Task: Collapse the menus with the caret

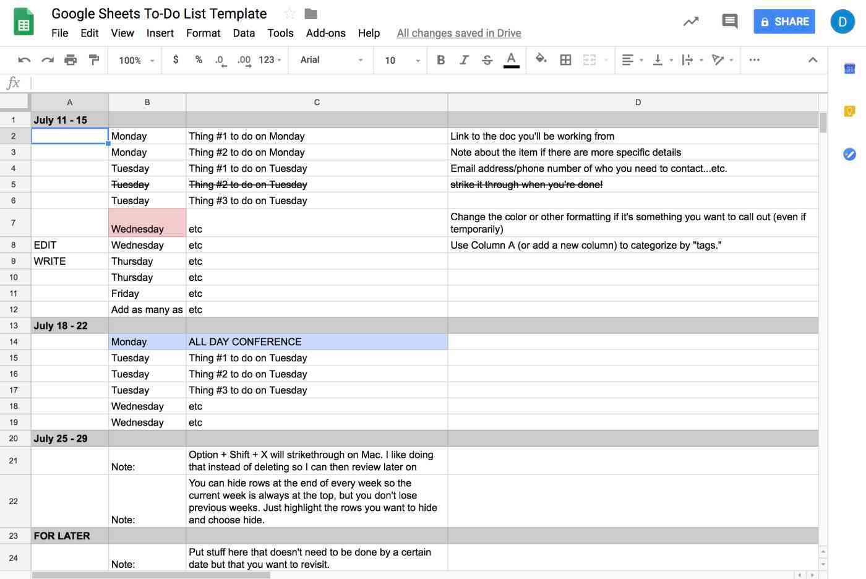Action: coord(813,60)
